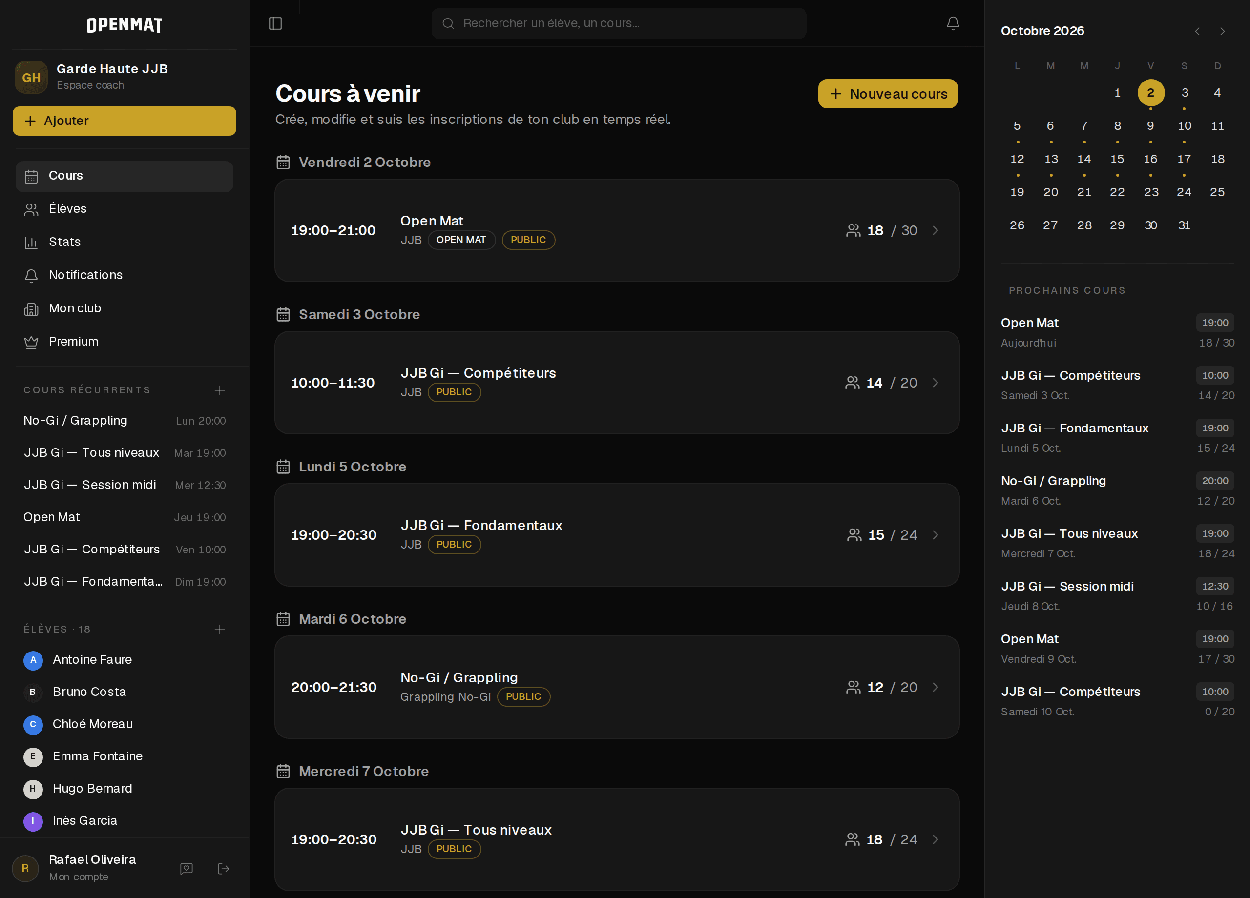Screen dimensions: 1250x898
Task: Click the GH club avatar
Action: pos(31,77)
